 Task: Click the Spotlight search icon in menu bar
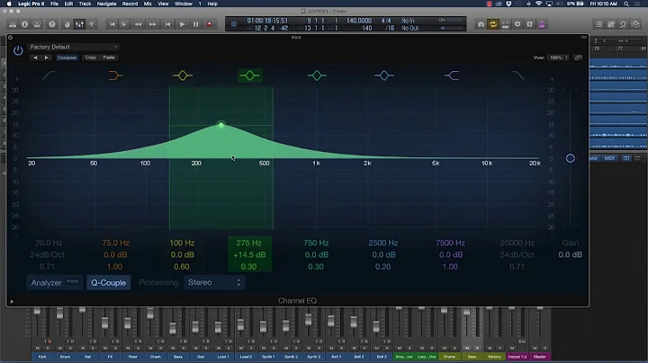tap(626, 4)
